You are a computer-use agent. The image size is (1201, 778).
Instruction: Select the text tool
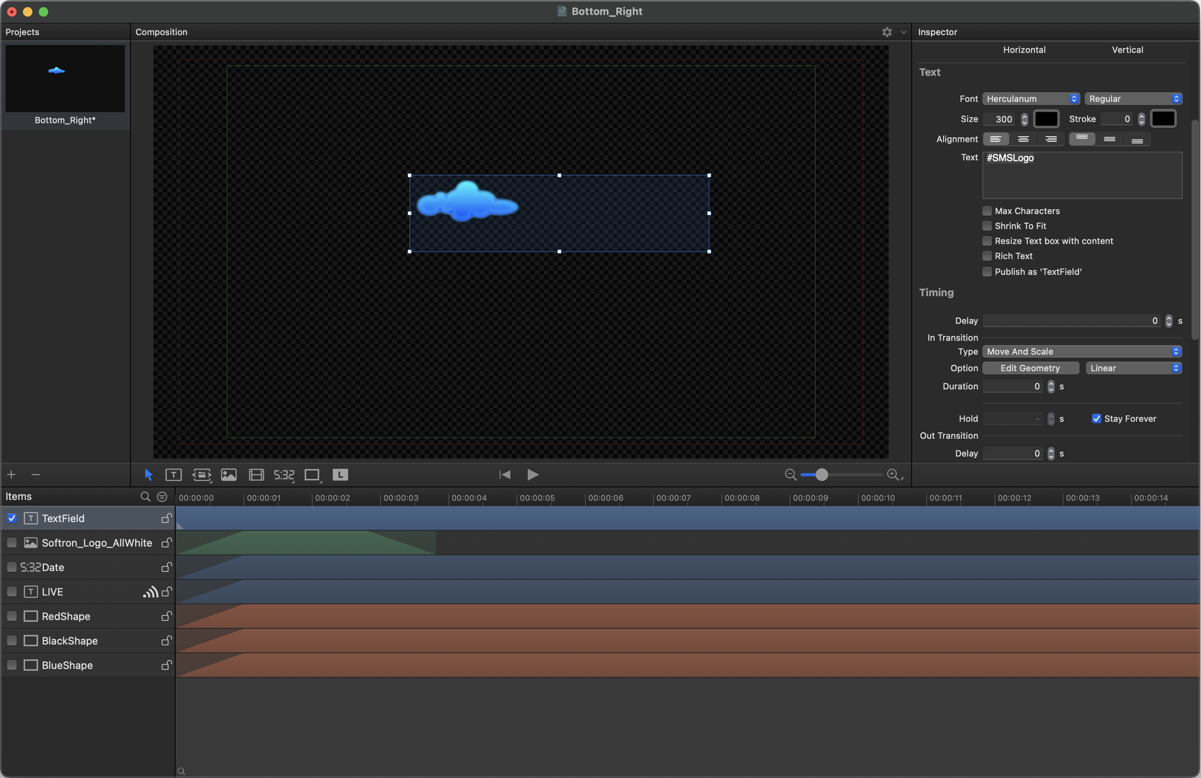click(172, 475)
